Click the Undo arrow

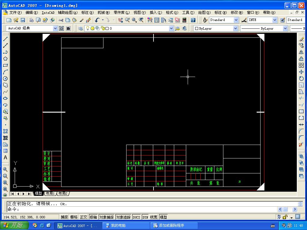(x=97, y=20)
